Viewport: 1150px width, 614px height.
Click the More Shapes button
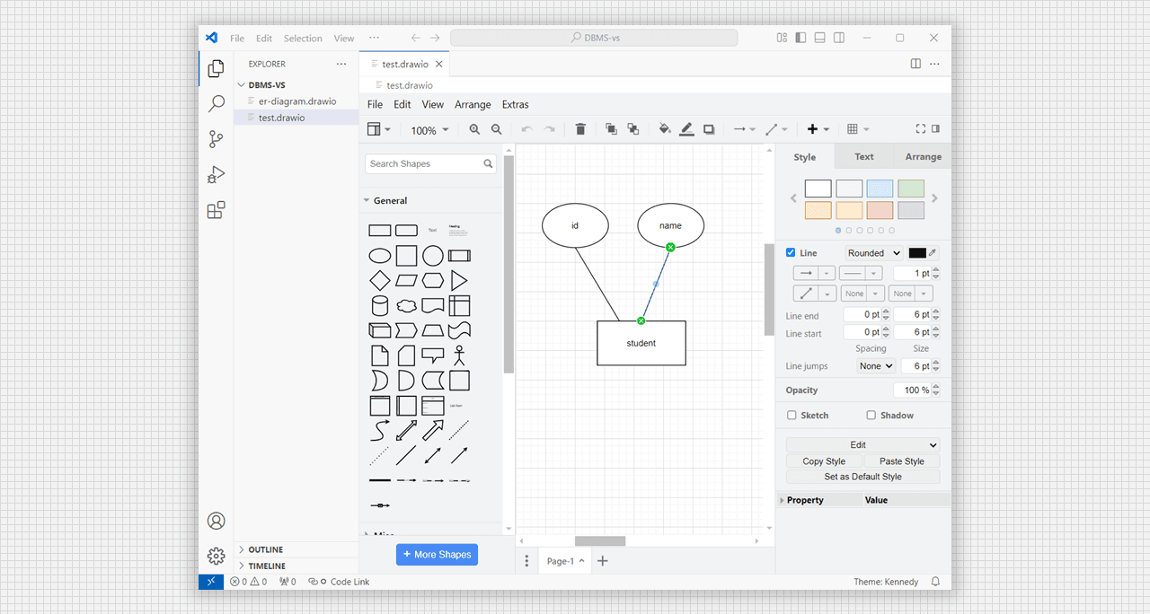[437, 555]
